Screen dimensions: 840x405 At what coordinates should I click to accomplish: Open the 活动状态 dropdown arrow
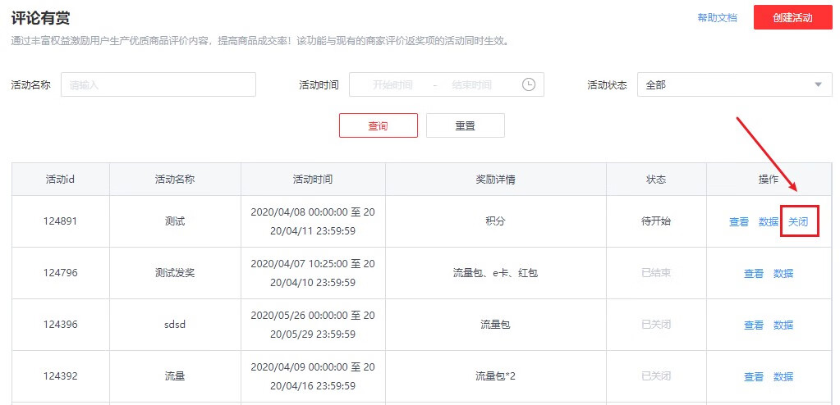818,84
